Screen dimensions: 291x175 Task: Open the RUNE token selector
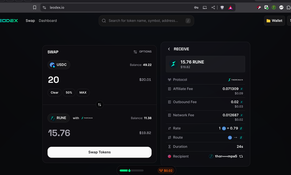point(58,118)
